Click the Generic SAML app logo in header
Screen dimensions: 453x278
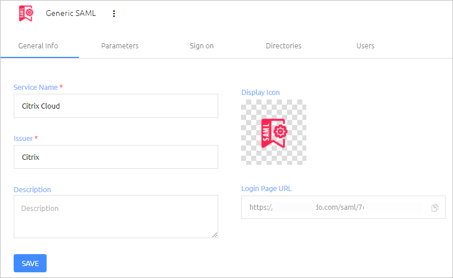click(26, 13)
